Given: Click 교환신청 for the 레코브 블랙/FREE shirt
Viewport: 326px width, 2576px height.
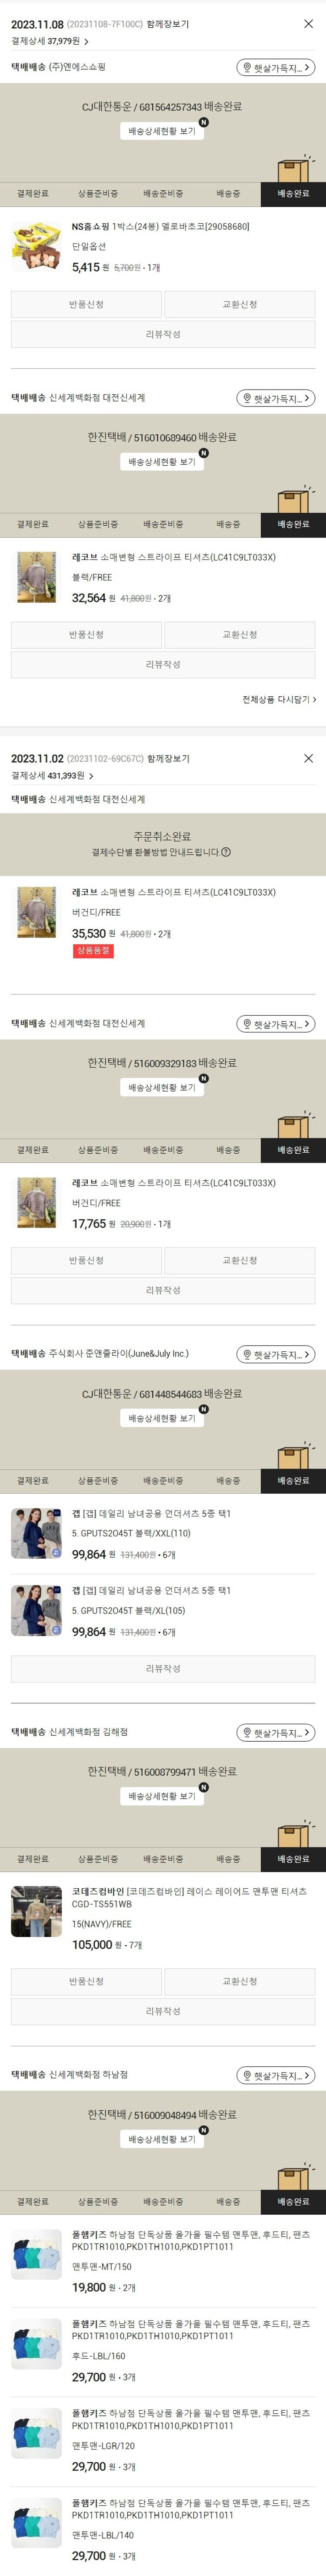Looking at the screenshot, I should coord(240,635).
